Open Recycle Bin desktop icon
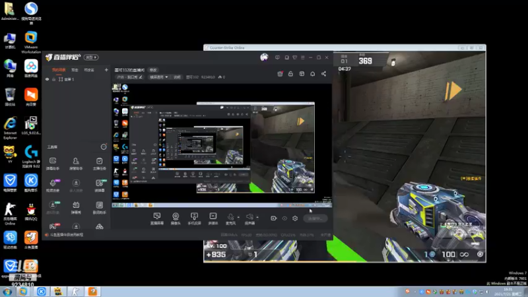The height and width of the screenshot is (297, 528). [x=10, y=97]
